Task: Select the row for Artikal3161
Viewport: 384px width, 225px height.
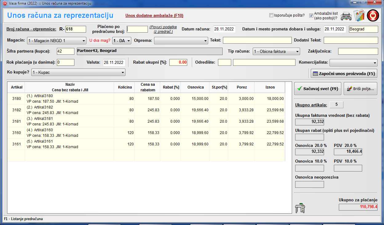Action: [x=146, y=144]
